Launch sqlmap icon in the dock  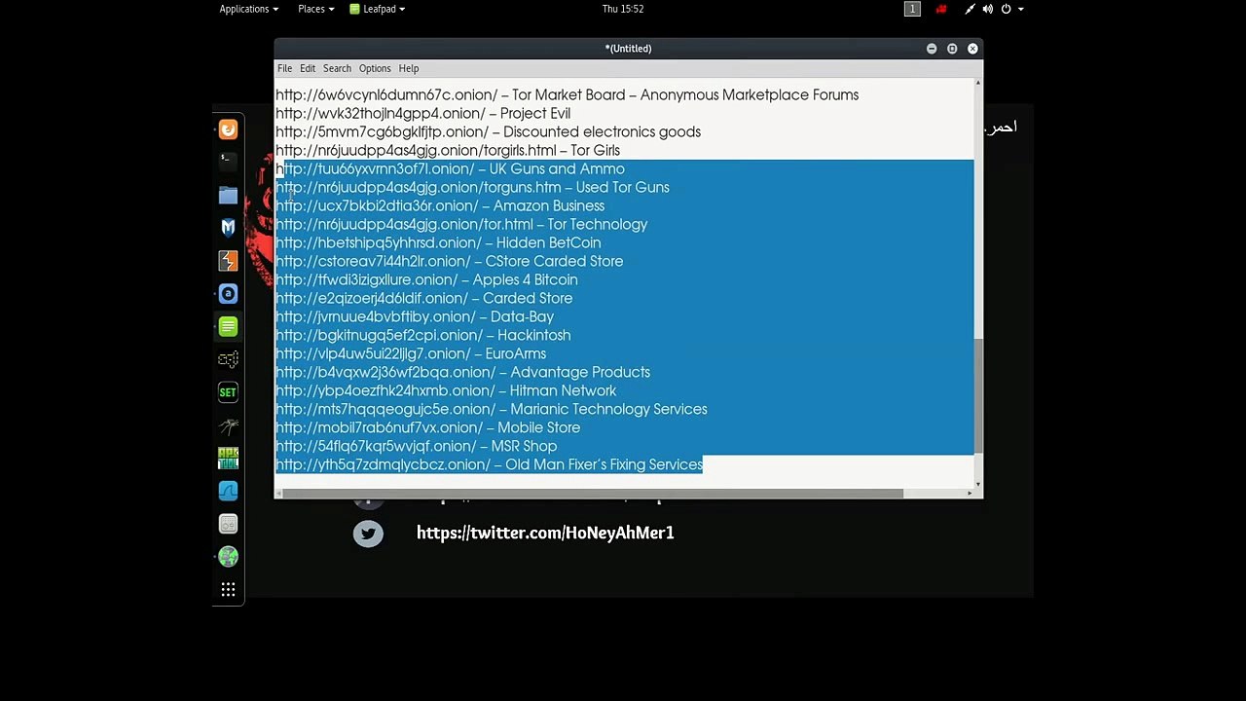228,359
